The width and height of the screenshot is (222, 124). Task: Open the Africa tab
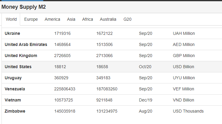[87, 19]
